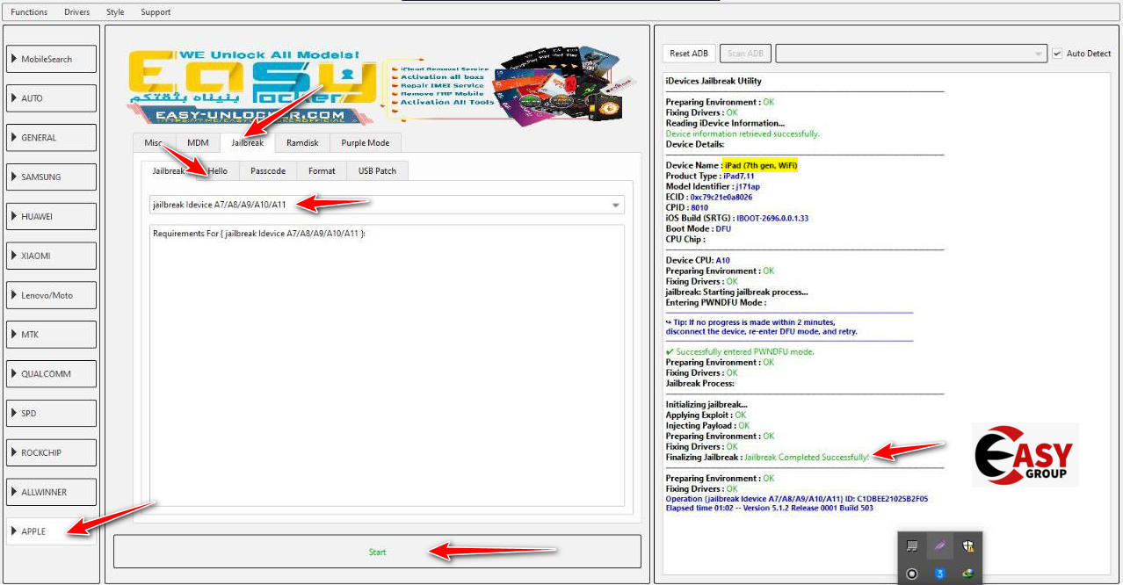The height and width of the screenshot is (585, 1123).
Task: Open Windows Security shield tray icon
Action: (967, 545)
